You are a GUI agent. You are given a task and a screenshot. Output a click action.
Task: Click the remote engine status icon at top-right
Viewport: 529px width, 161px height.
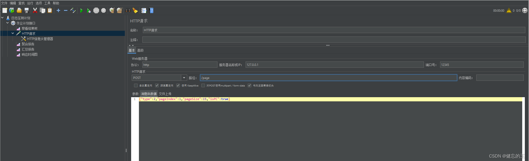525,10
